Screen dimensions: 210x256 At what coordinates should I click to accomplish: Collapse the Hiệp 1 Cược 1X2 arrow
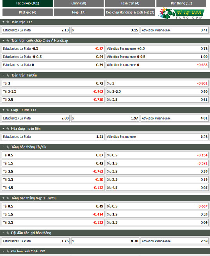point(4,110)
